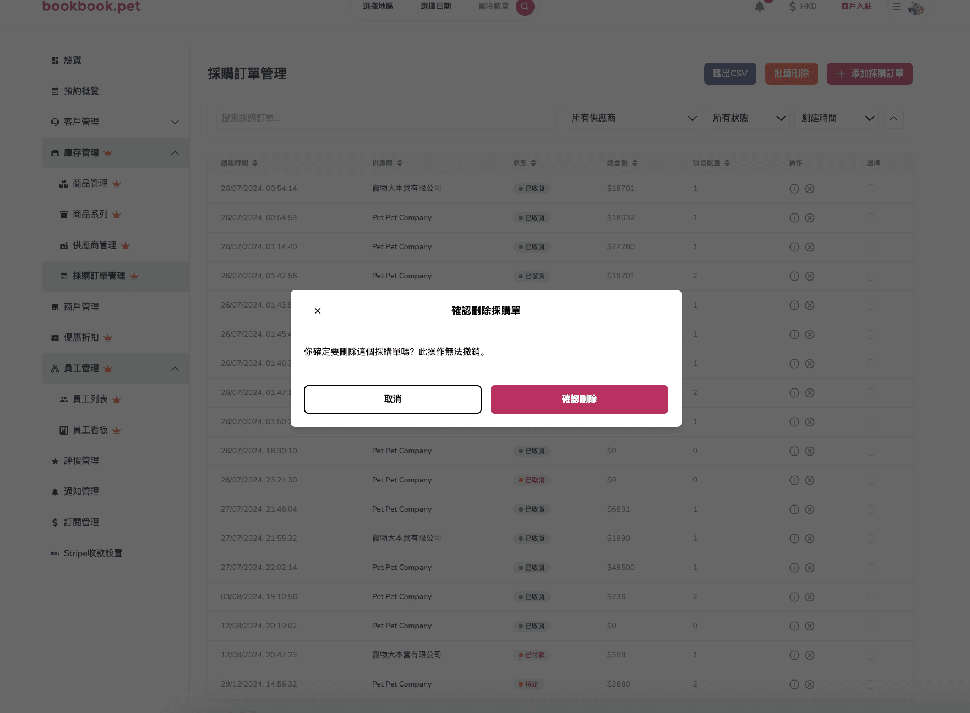This screenshot has height=713, width=970.
Task: Open the 所有供應商 supplier dropdown
Action: (633, 118)
